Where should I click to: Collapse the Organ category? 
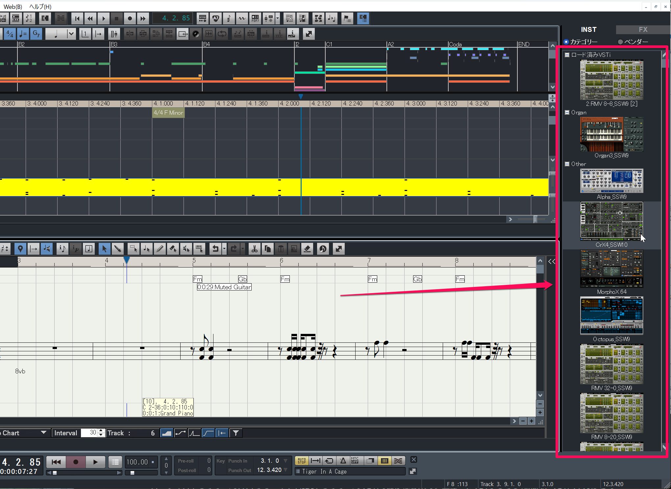[567, 112]
